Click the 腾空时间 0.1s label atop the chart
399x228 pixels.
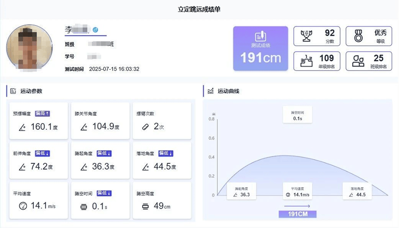(x=297, y=115)
